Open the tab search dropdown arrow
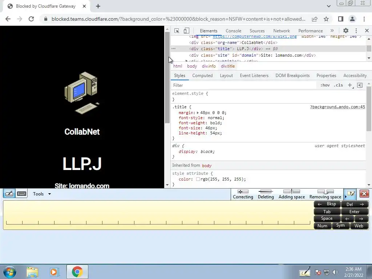Screen dimensions: 372x279 (328, 6)
